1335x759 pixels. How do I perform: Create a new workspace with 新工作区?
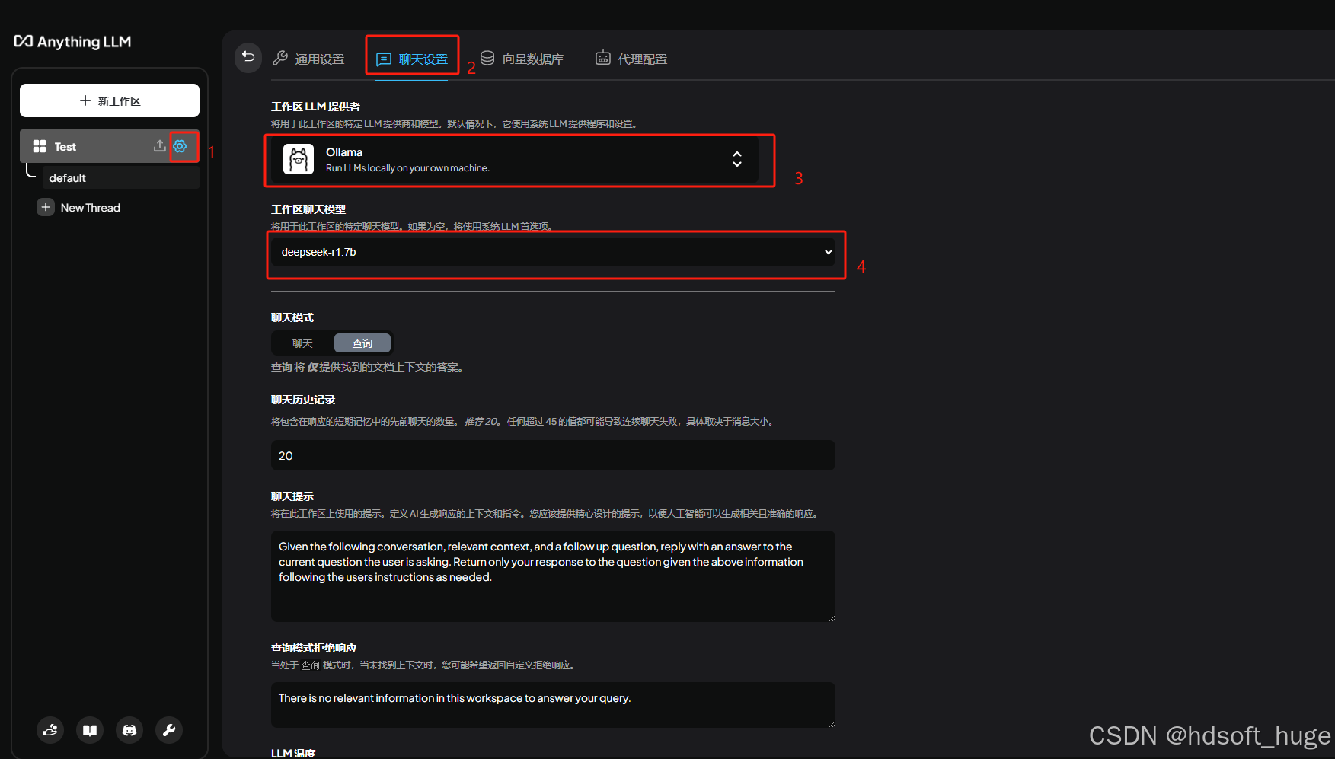click(x=110, y=100)
